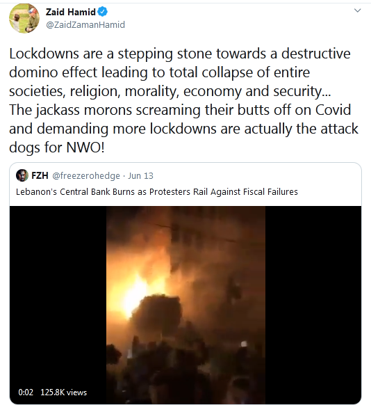Open the @ZaidZamanHamid handle link
Screen dimensions: 371x405
[85, 25]
